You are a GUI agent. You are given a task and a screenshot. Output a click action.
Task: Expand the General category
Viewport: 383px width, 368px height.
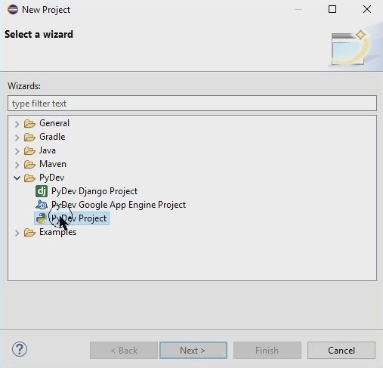(x=17, y=124)
